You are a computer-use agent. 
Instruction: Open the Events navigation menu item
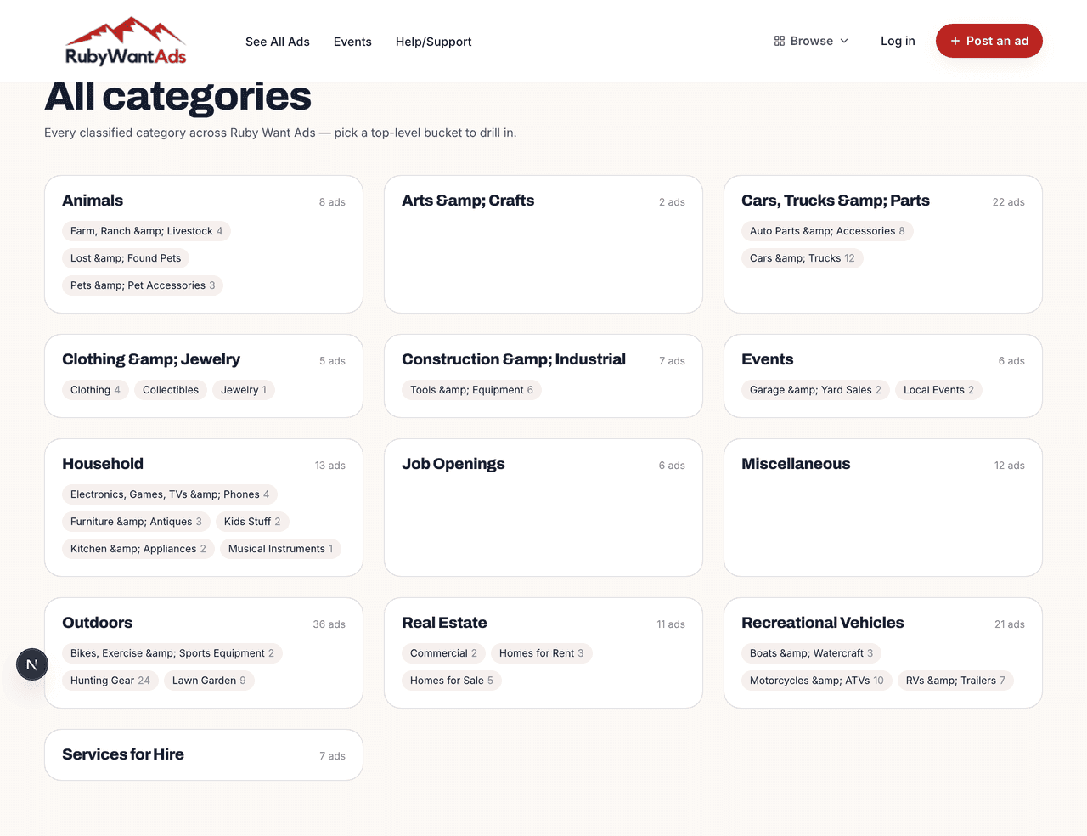coord(352,41)
